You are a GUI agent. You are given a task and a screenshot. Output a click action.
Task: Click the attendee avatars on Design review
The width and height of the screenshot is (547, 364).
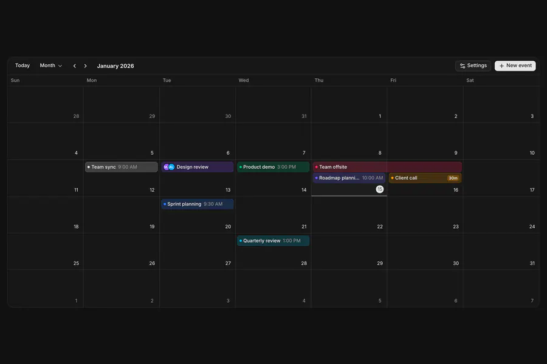(x=169, y=167)
